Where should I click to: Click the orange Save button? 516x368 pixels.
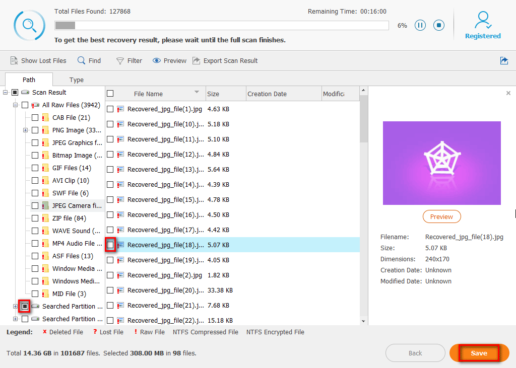pos(479,353)
